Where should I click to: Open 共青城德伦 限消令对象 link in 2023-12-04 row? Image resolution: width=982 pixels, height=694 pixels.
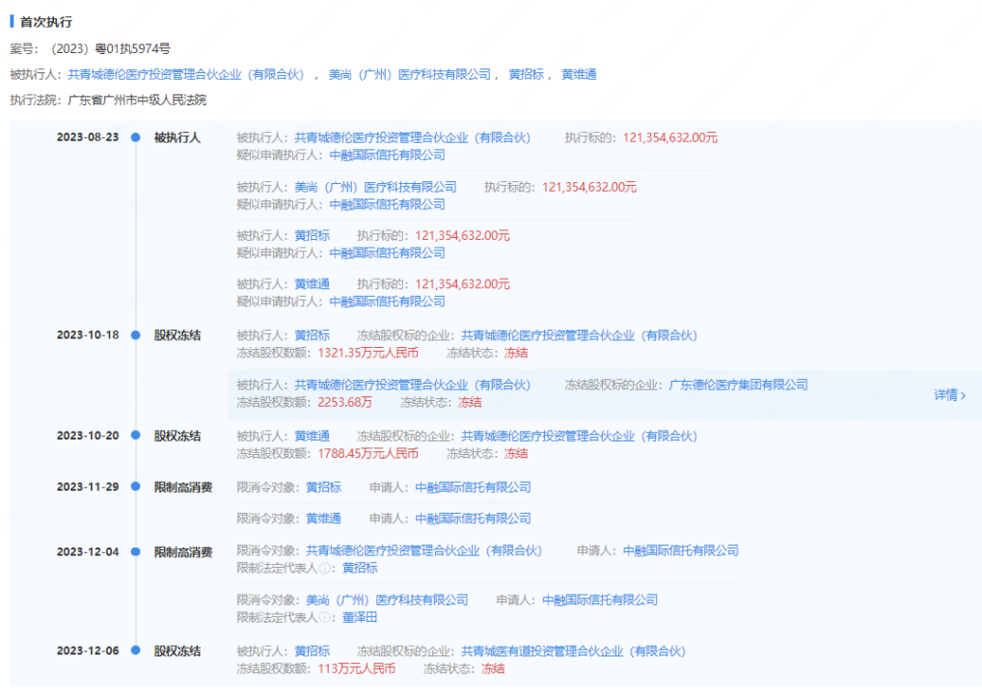click(424, 550)
